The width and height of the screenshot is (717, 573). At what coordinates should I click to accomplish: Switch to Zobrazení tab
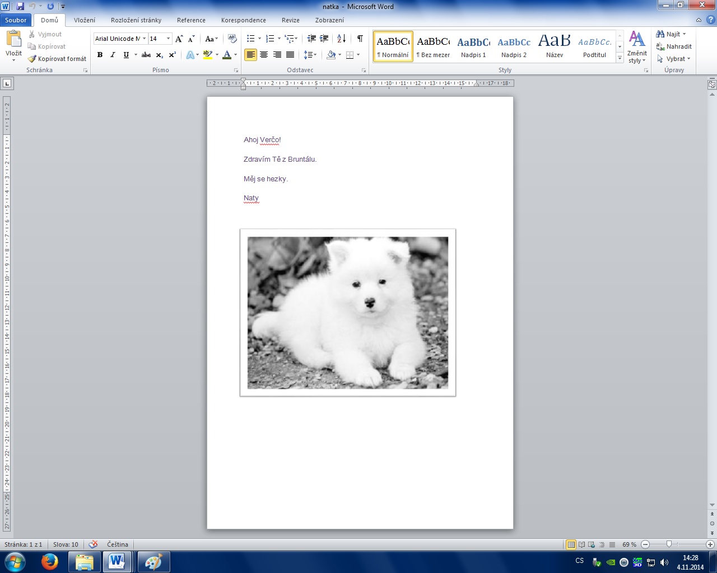point(329,20)
